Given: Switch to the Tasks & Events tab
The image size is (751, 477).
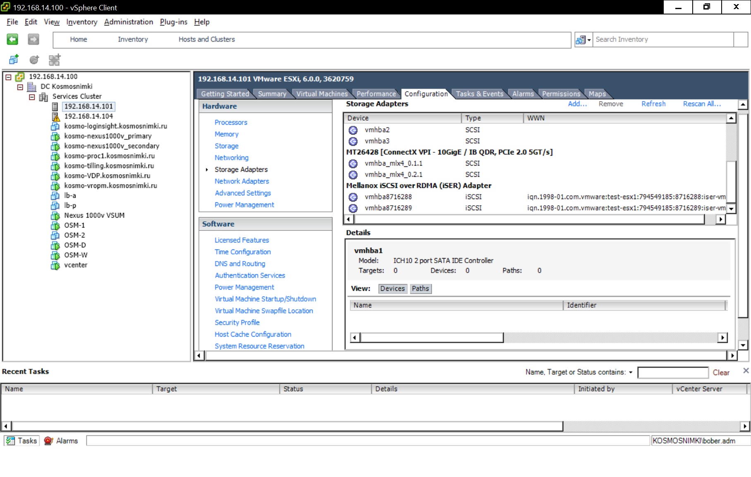Looking at the screenshot, I should point(480,94).
